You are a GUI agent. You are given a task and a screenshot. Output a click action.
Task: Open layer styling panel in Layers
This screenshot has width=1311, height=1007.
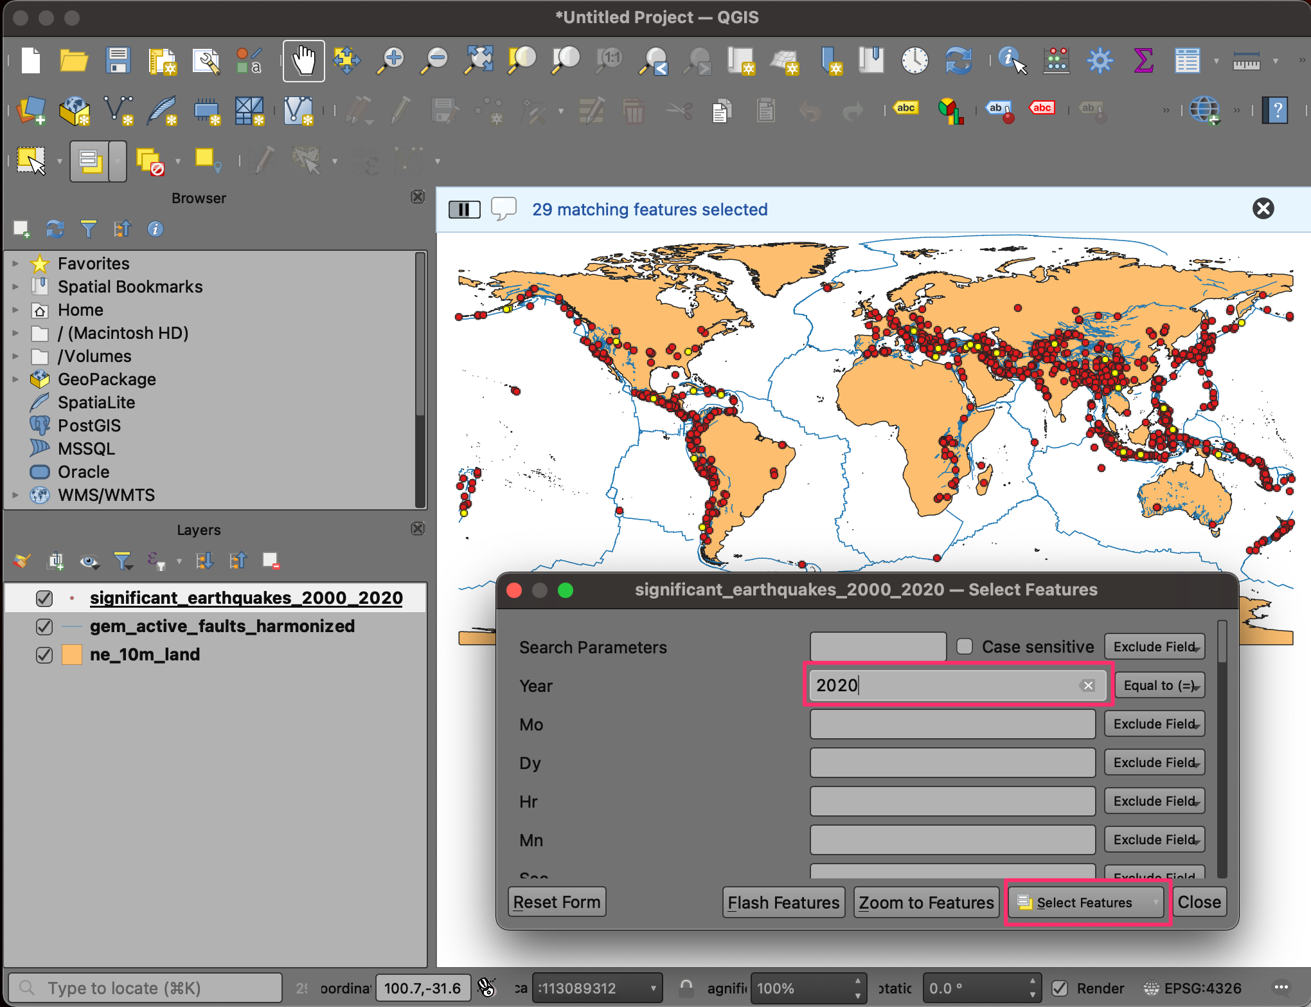(22, 561)
